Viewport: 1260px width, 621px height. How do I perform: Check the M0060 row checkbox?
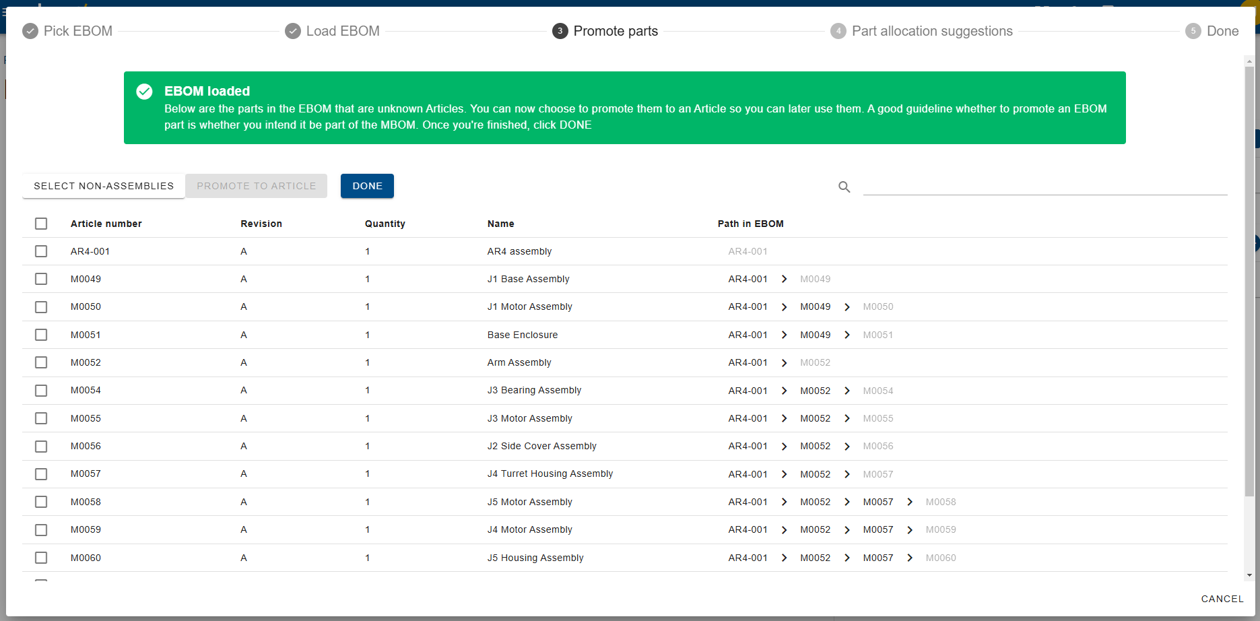[41, 558]
